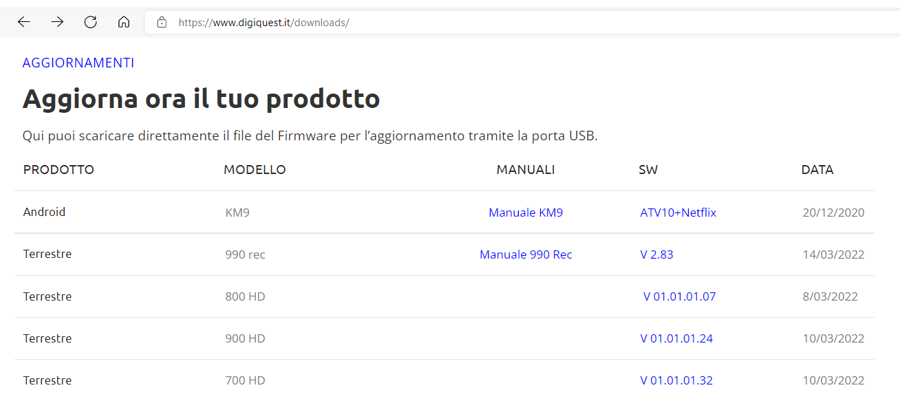Download the Manuale KM9 manual
The width and height of the screenshot is (900, 401).
(526, 212)
